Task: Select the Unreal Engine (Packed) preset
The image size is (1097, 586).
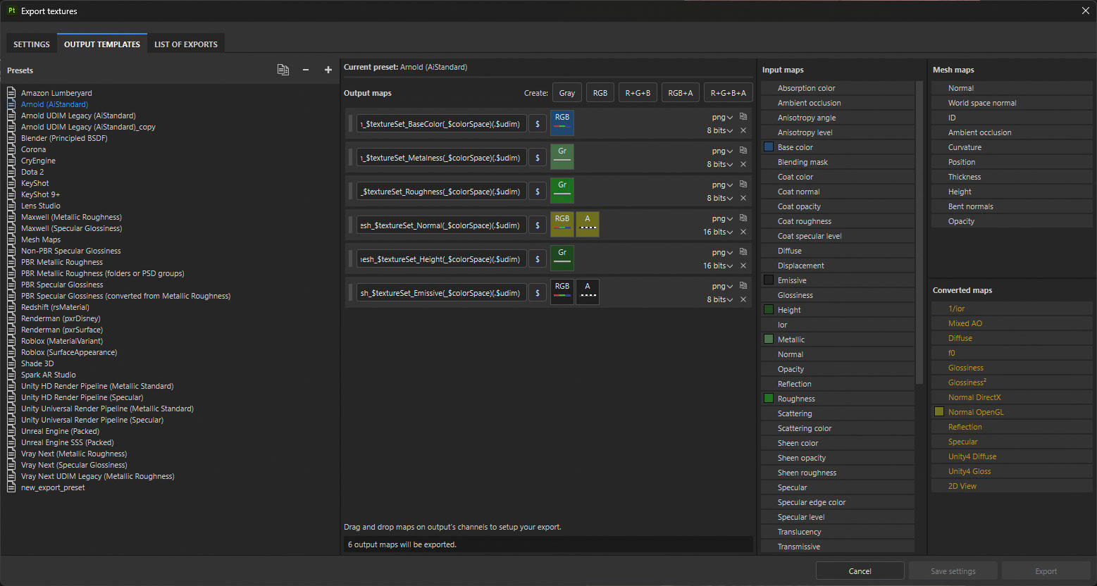Action: [x=60, y=431]
